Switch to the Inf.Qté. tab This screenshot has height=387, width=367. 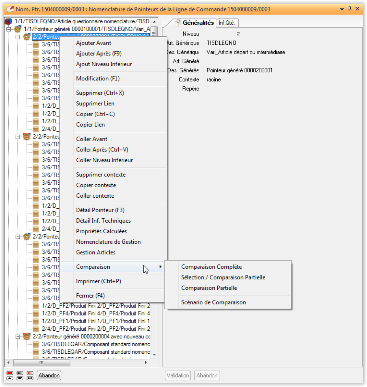click(227, 23)
